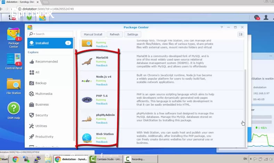This screenshot has height=163, width=274.
Task: Click the Package Center help question icon
Action: [x=221, y=27]
